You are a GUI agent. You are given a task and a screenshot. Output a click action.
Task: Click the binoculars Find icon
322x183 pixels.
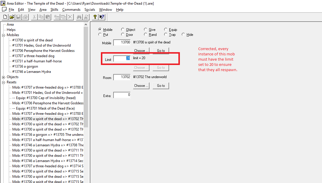pos(79,17)
